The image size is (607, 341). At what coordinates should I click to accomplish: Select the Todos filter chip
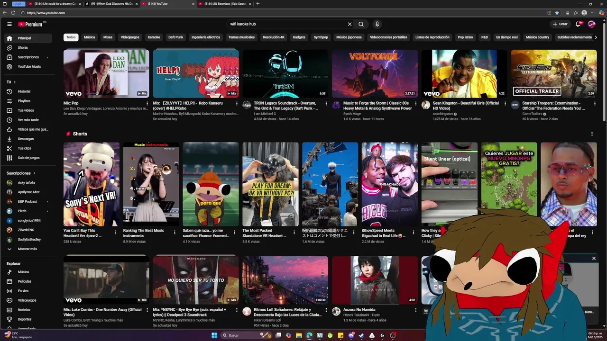click(x=71, y=37)
